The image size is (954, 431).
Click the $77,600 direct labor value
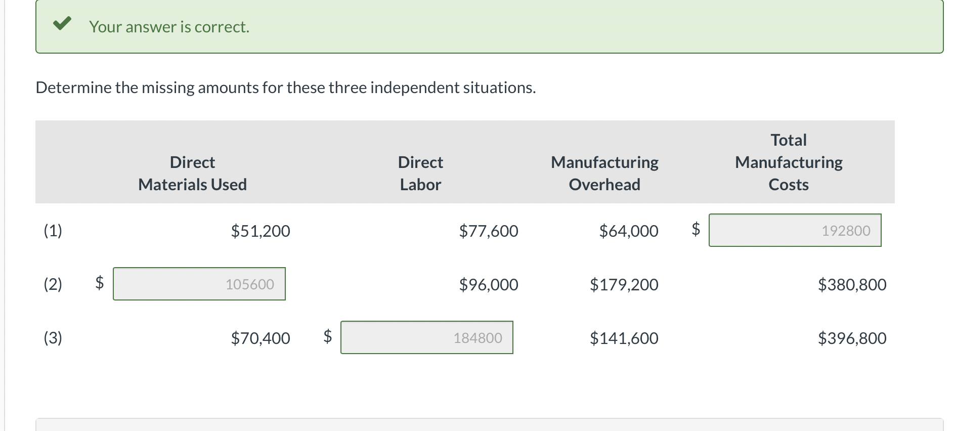(489, 231)
